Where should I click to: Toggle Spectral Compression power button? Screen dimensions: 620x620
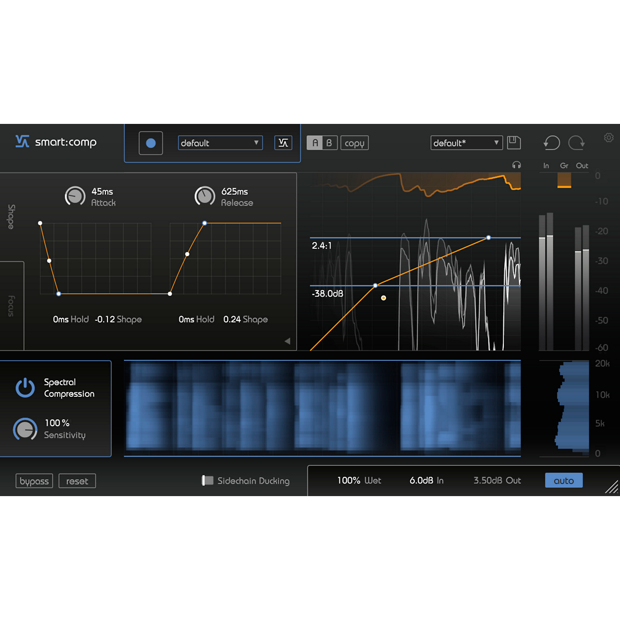(x=25, y=388)
